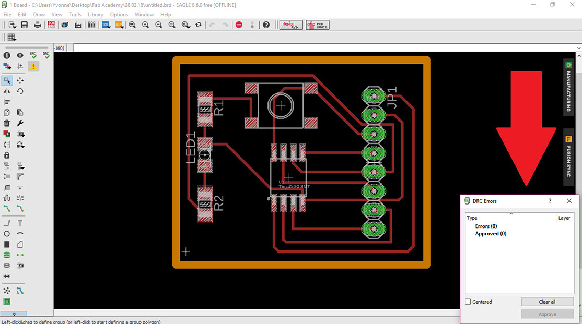
Task: Select the Change wrench tool
Action: [20, 124]
